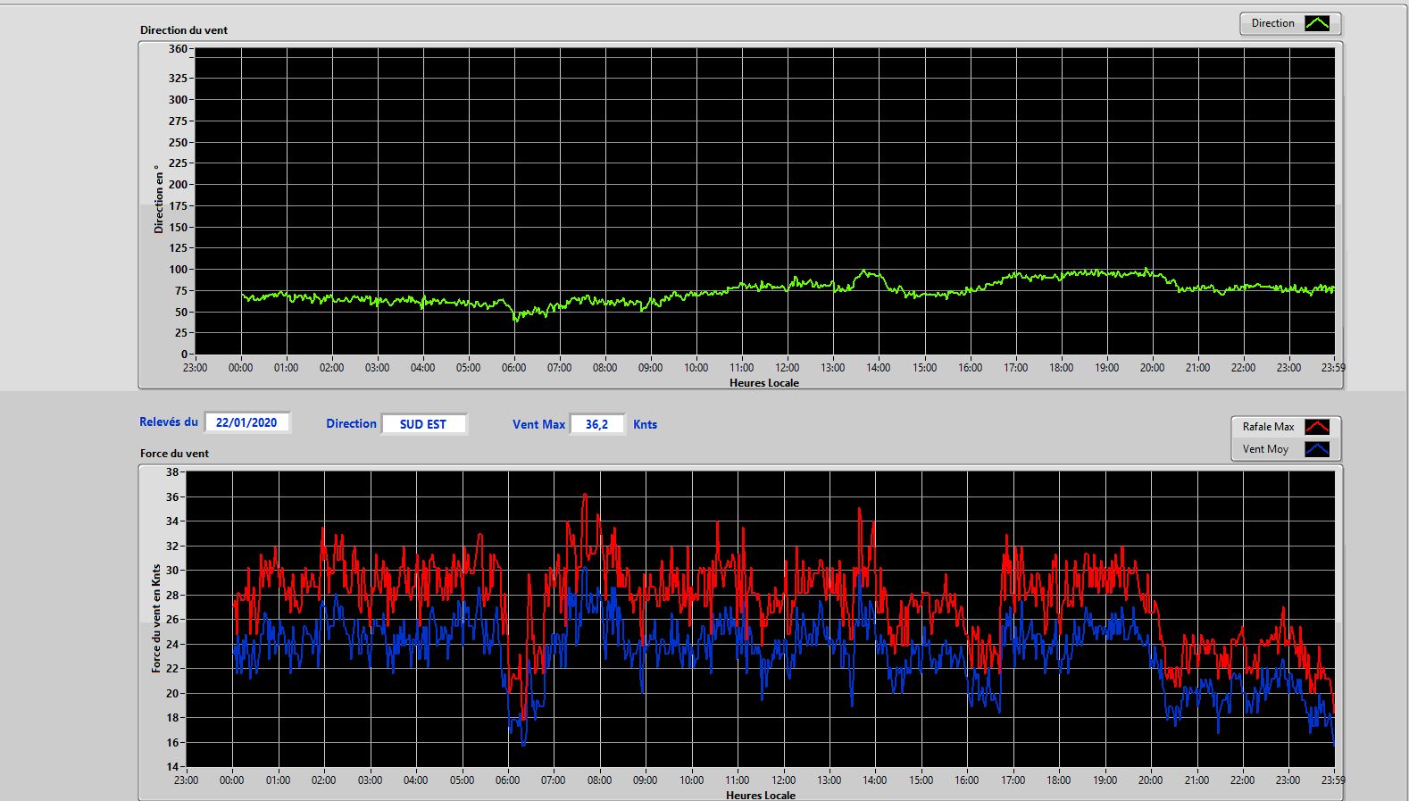Click the 225 tick on the direction axis
The image size is (1409, 801).
pyautogui.click(x=178, y=163)
